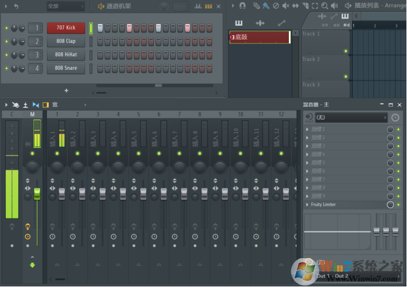The height and width of the screenshot is (287, 407).
Task: Select the piano keys icon in the picker panel
Action: coord(238,23)
